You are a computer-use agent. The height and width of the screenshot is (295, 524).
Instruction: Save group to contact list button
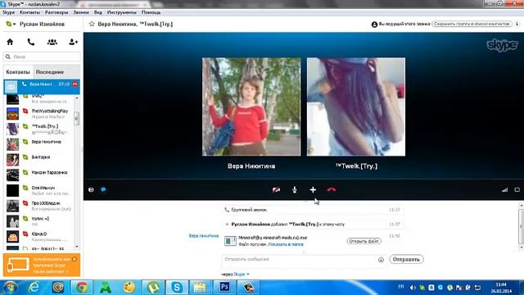[472, 24]
